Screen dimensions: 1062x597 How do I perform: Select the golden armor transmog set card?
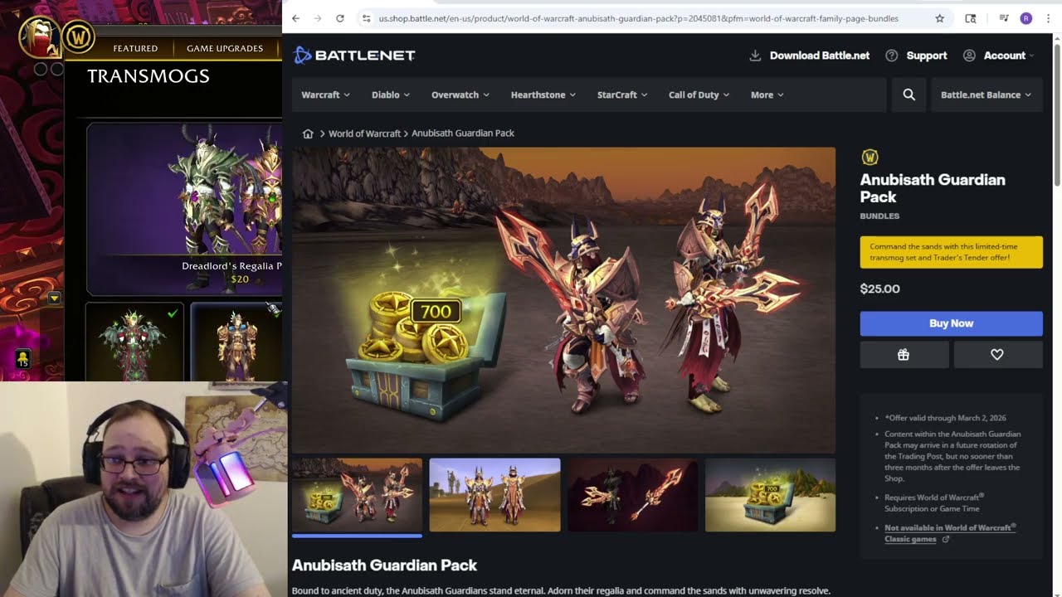click(x=236, y=342)
